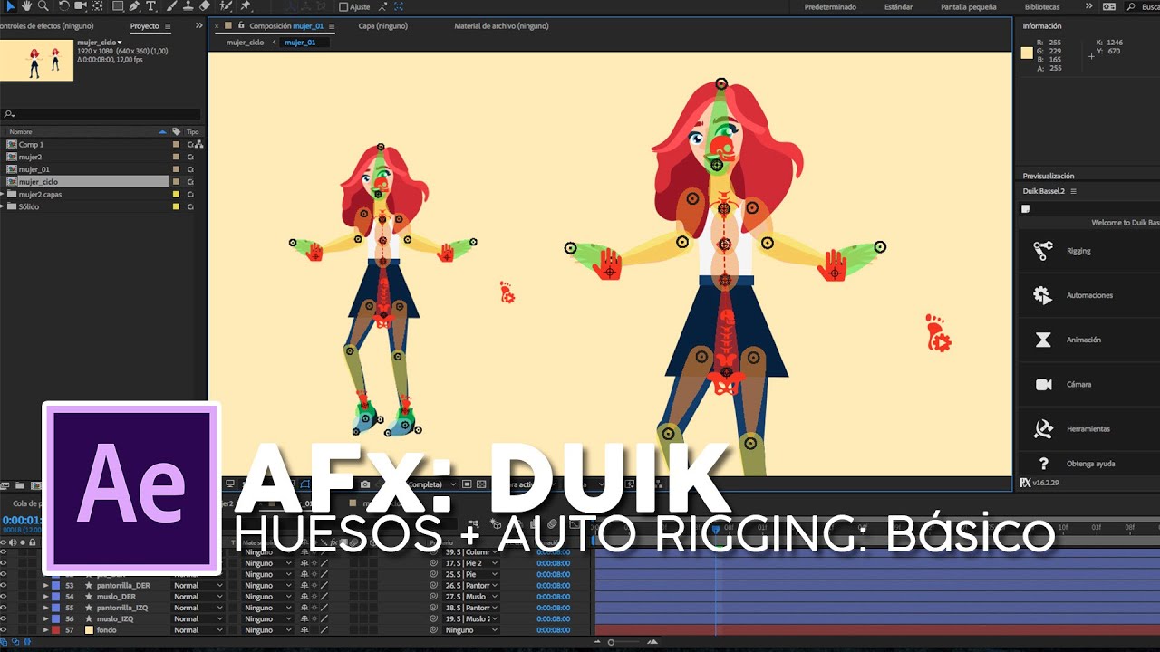
Task: Open Duik Herramientas panel
Action: tap(1088, 428)
